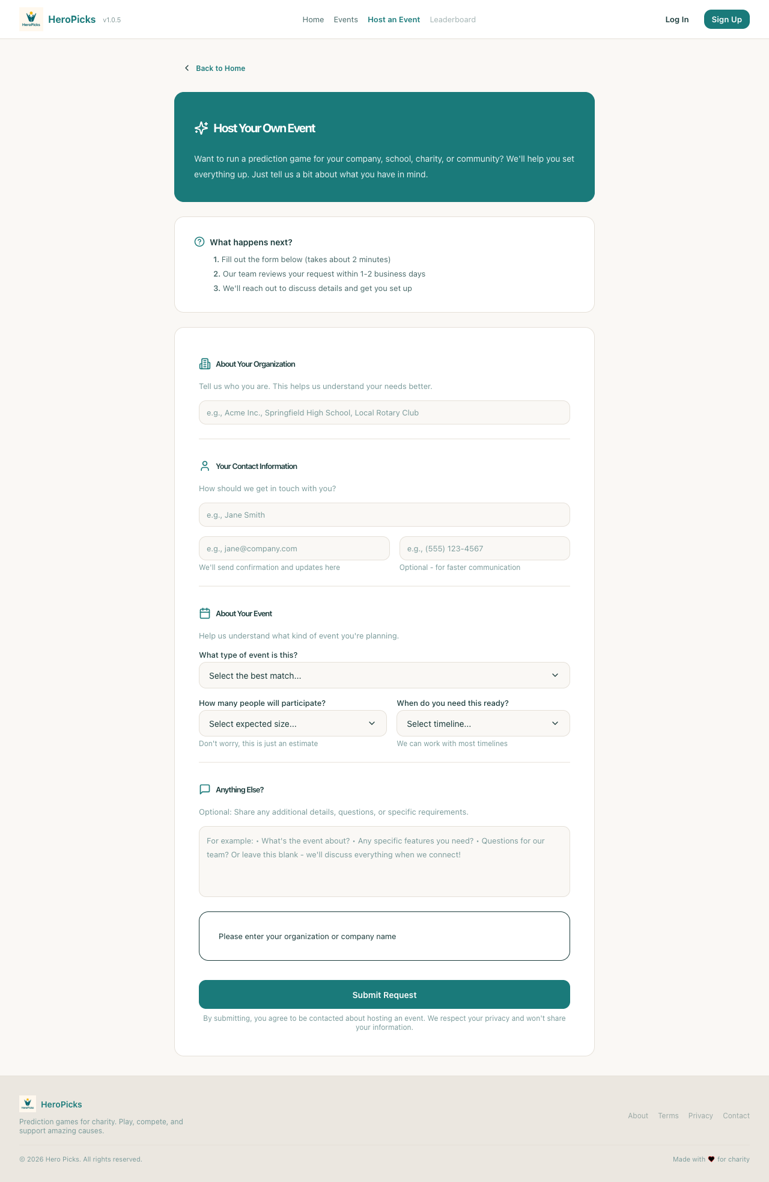
Task: Click the HeroPicks footer logo
Action: 28,1104
